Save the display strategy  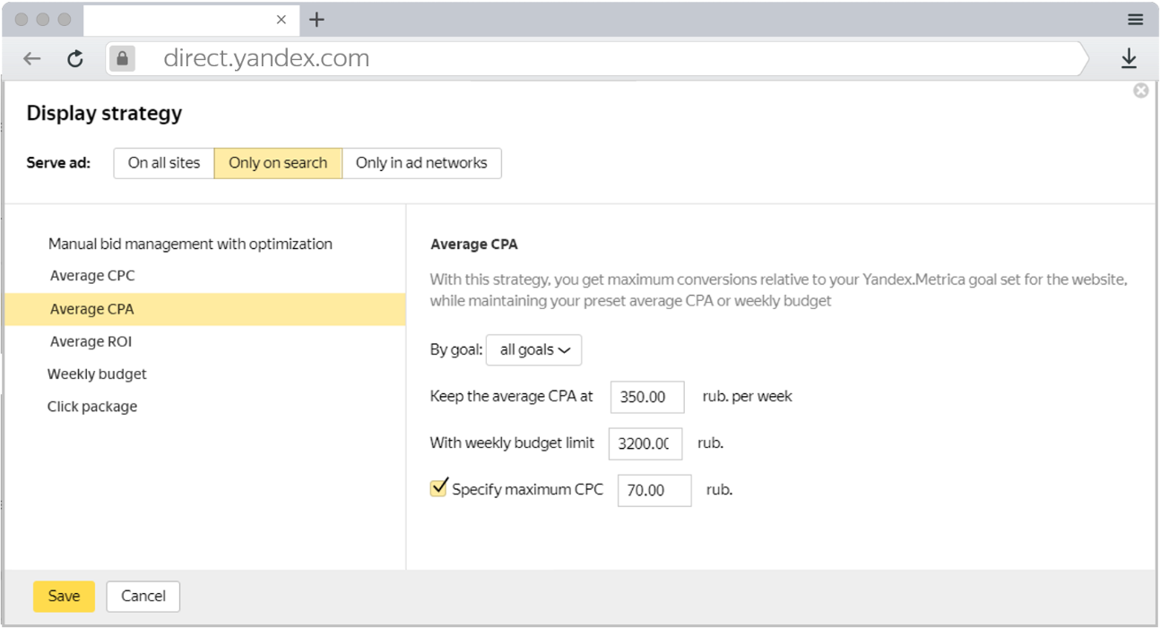pos(64,597)
